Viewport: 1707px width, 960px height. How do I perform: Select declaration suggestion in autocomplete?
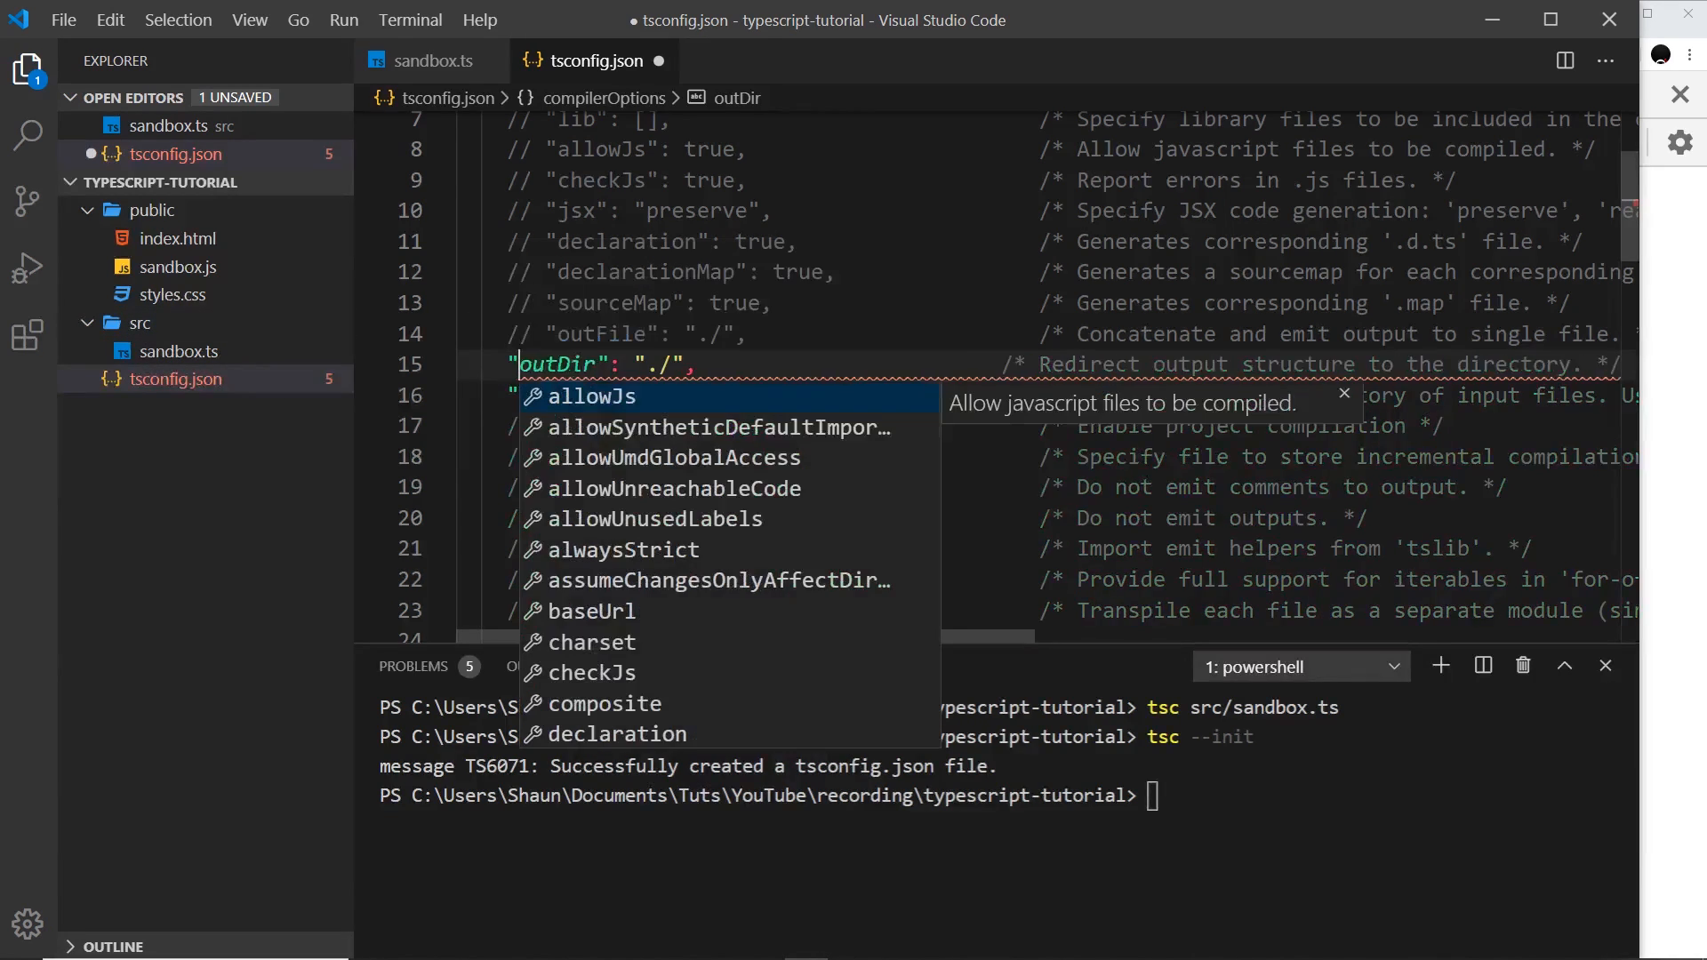click(730, 734)
